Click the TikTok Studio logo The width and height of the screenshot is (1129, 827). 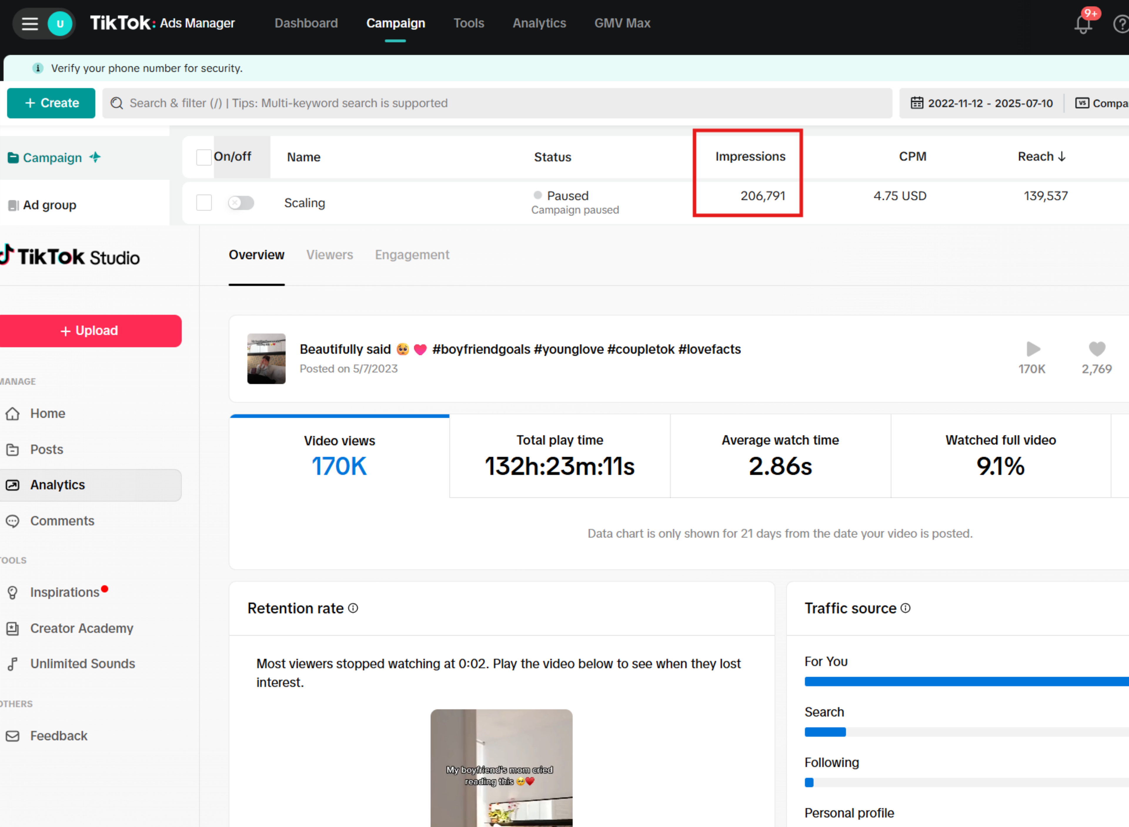(70, 256)
